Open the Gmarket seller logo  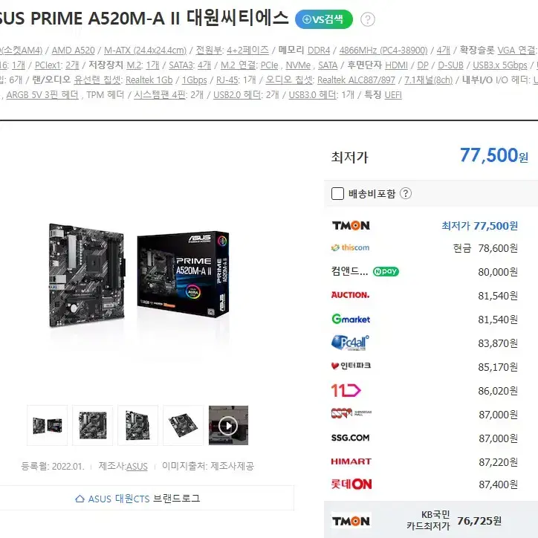(351, 319)
